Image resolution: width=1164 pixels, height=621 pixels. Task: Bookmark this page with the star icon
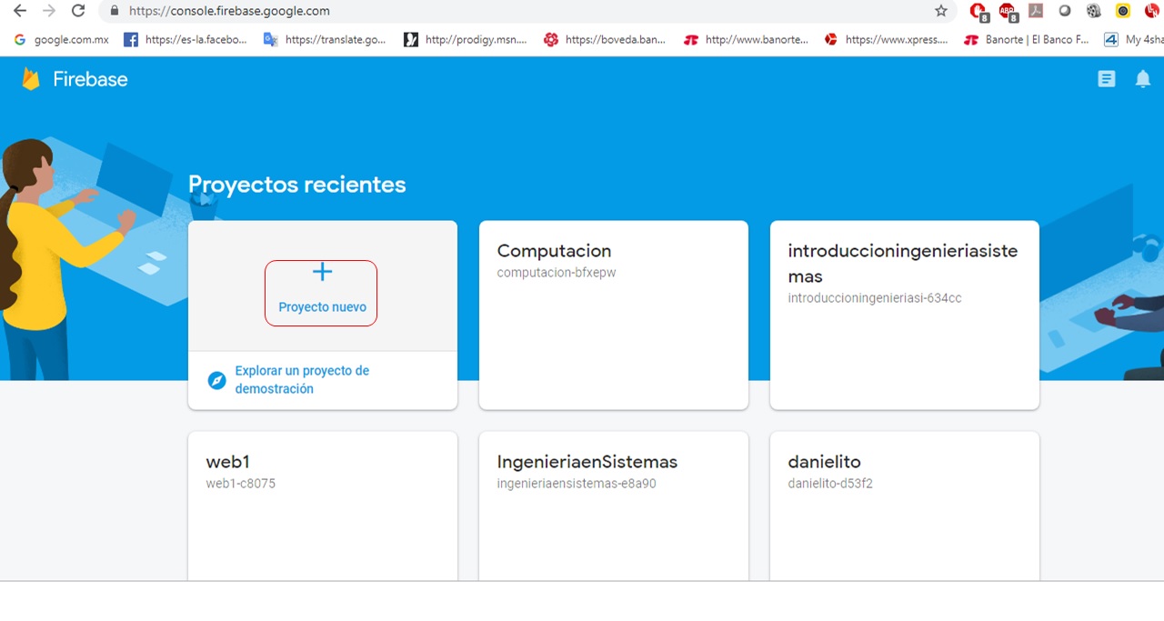coord(941,11)
